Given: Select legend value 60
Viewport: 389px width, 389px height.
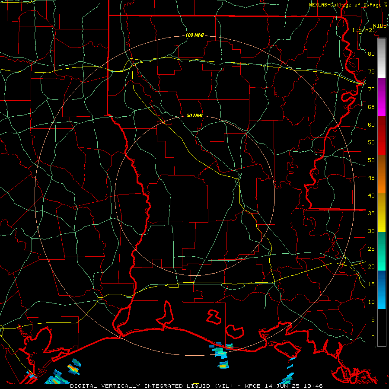Looking at the screenshot, I should tap(371, 125).
